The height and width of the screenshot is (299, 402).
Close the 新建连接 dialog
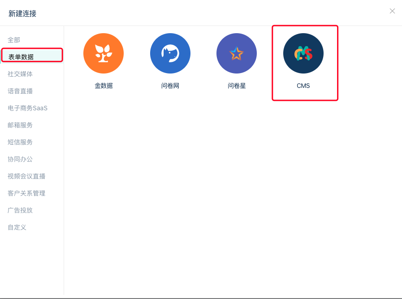click(x=392, y=11)
